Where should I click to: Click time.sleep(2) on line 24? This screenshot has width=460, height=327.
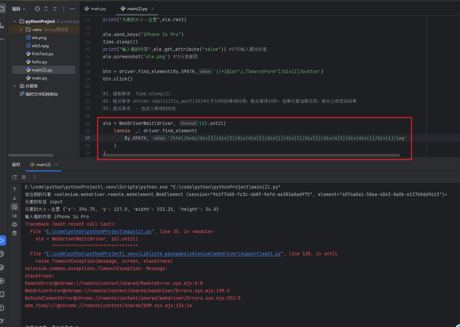coord(121,42)
